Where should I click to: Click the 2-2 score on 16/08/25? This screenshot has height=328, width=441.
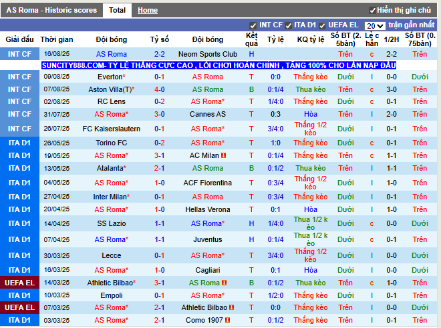pos(160,54)
